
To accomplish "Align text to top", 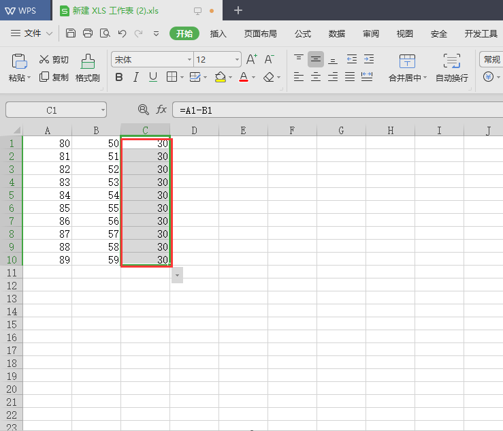I will coord(299,59).
